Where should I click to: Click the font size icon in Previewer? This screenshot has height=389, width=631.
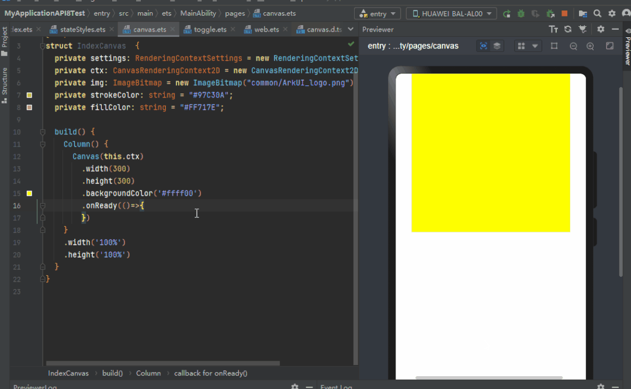pyautogui.click(x=553, y=29)
